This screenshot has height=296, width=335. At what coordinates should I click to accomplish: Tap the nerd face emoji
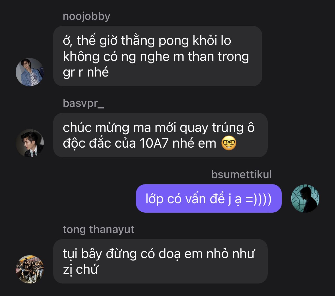click(x=229, y=143)
